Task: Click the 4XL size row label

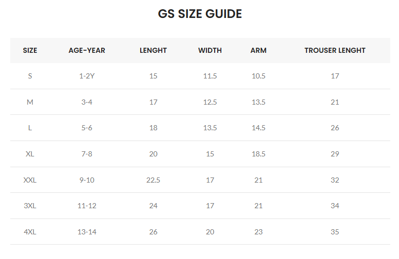Action: tap(30, 232)
